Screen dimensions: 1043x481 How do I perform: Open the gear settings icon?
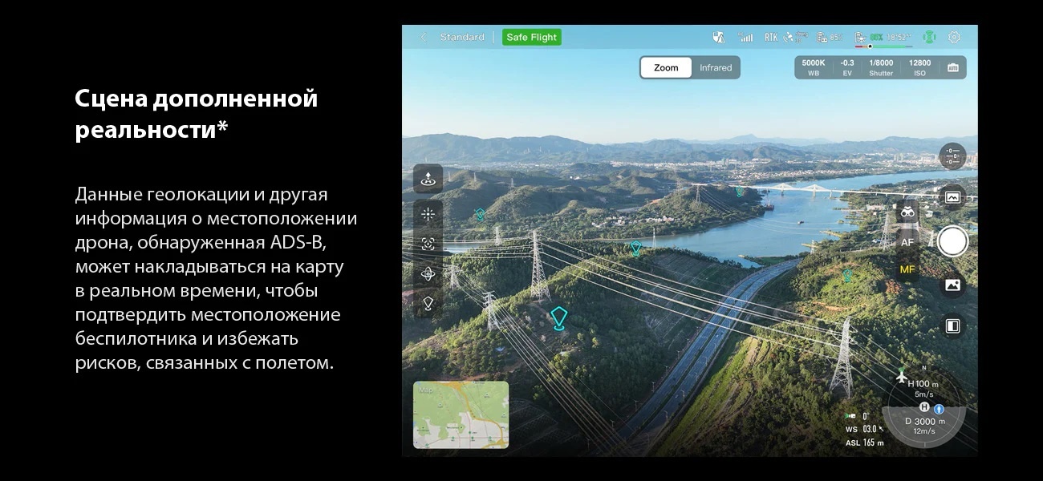(953, 37)
